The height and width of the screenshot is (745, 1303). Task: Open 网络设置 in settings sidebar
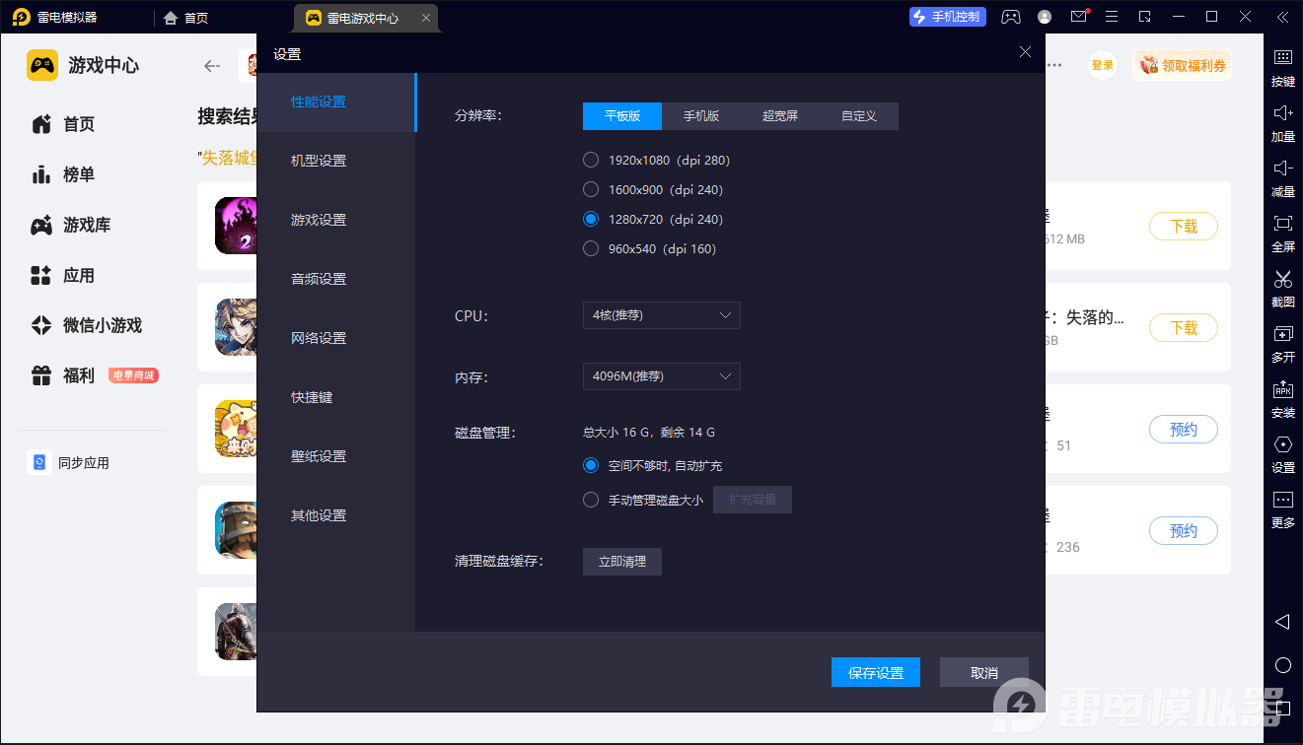tap(319, 338)
